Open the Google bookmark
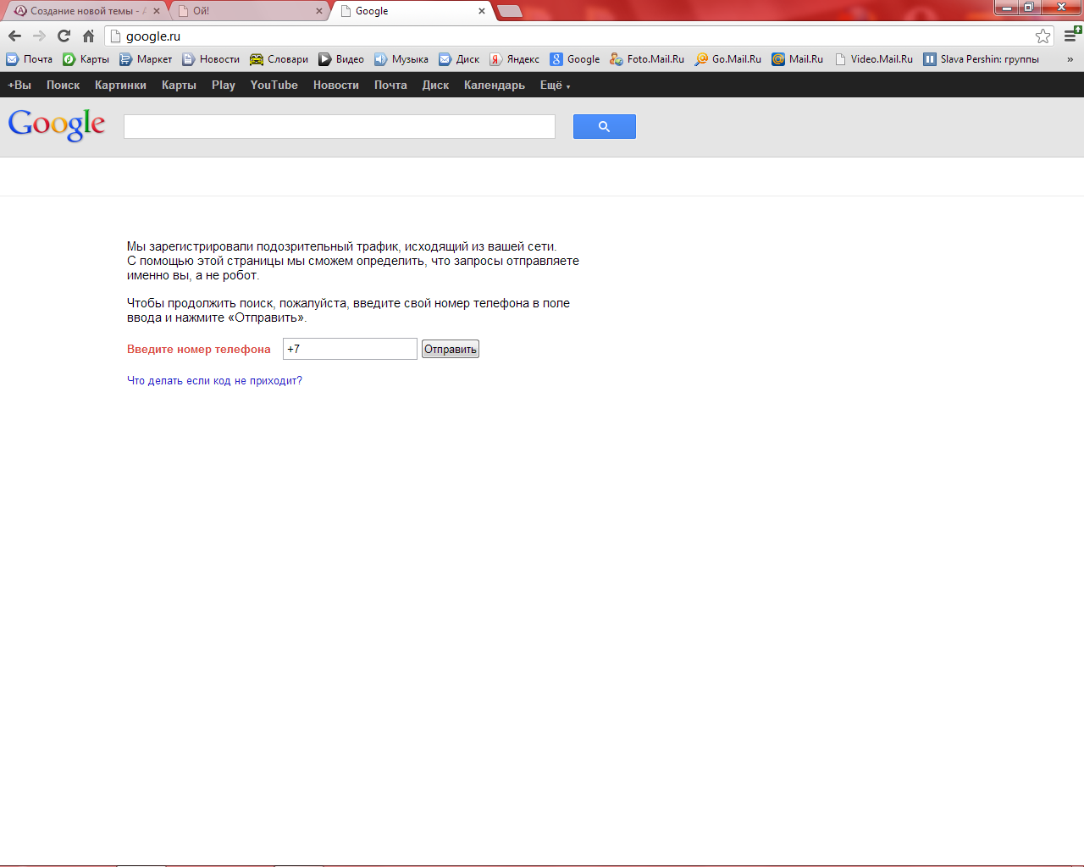Screen dimensions: 1084x867 click(575, 59)
